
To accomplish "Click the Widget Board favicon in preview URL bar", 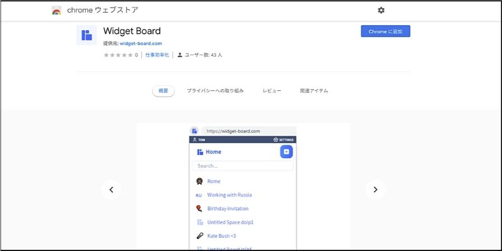I will click(x=195, y=131).
